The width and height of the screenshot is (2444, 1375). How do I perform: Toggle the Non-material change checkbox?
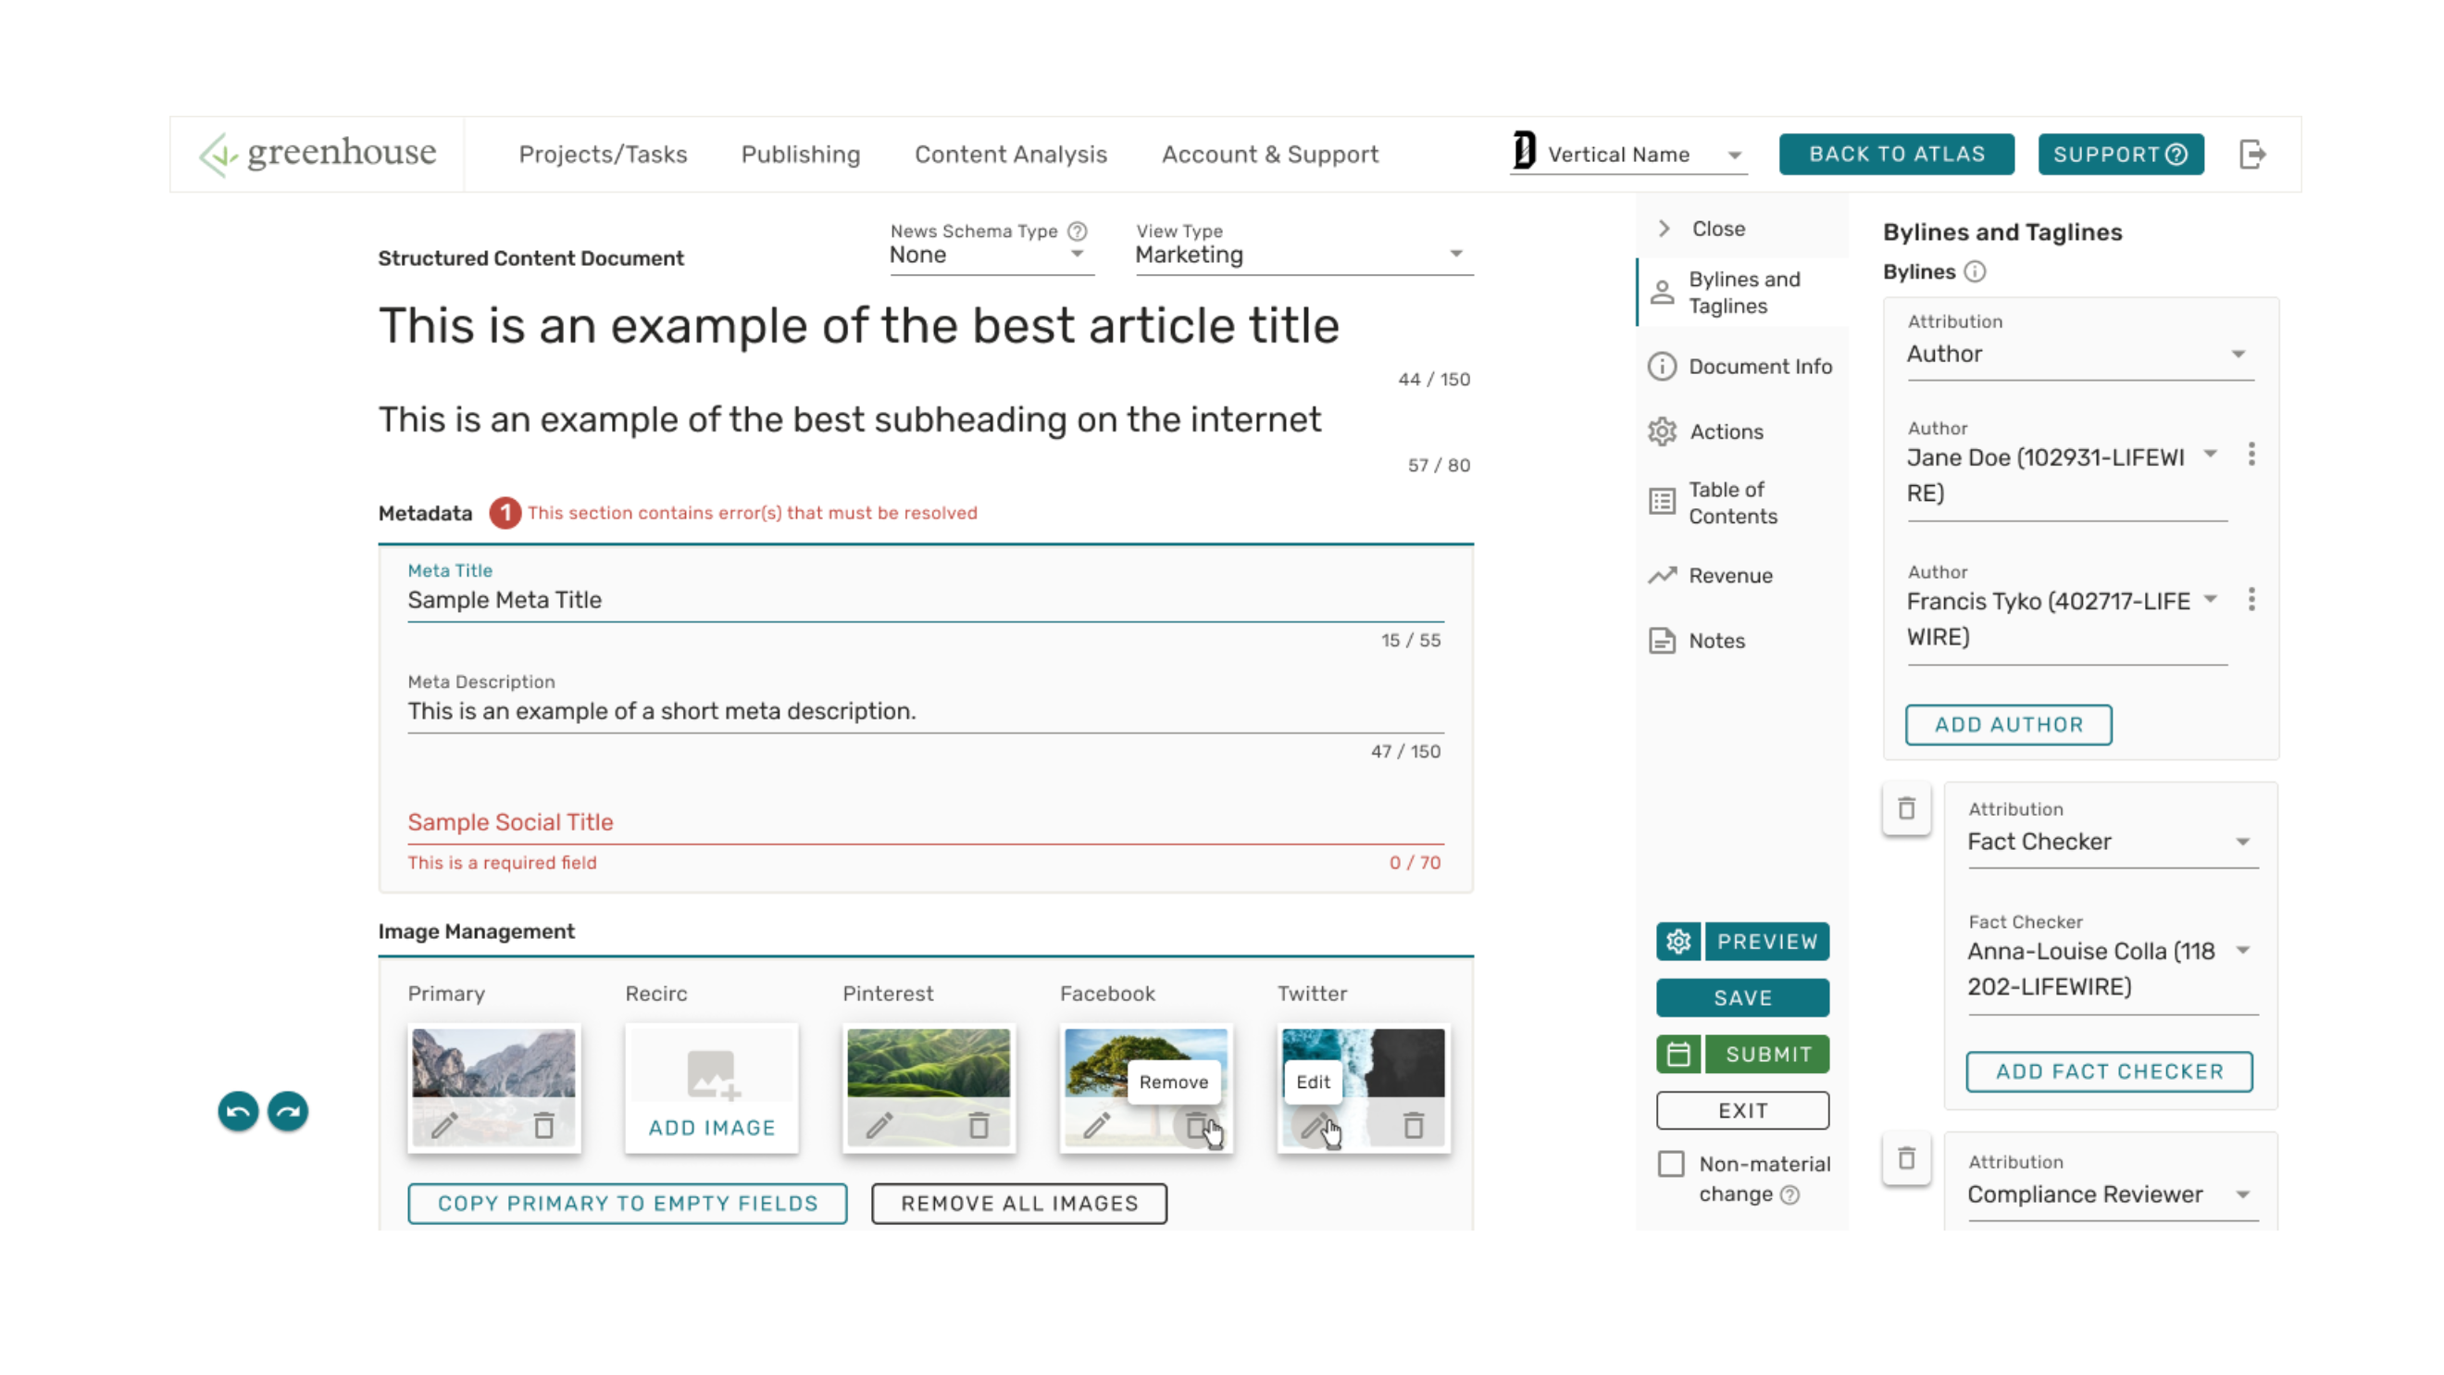click(1671, 1163)
